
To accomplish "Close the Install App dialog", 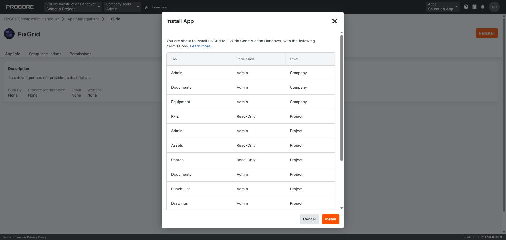I will click(x=334, y=21).
